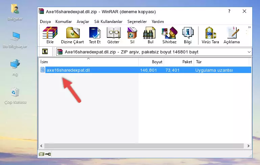
Task: Run Test Et on the archive
Action: pos(95,35)
